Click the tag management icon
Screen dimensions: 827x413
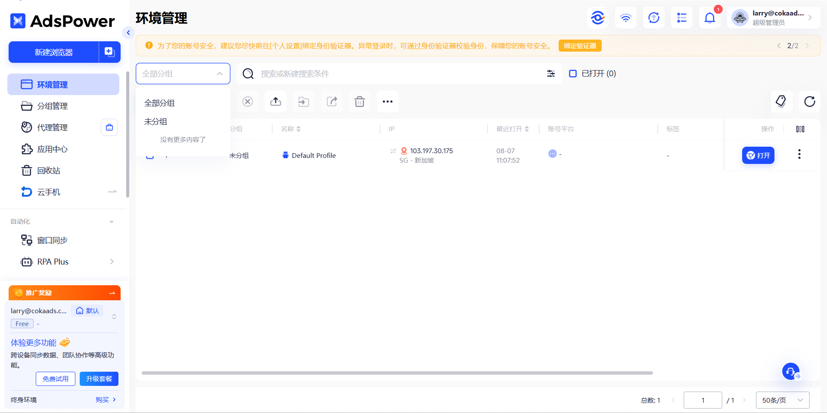[x=781, y=102]
